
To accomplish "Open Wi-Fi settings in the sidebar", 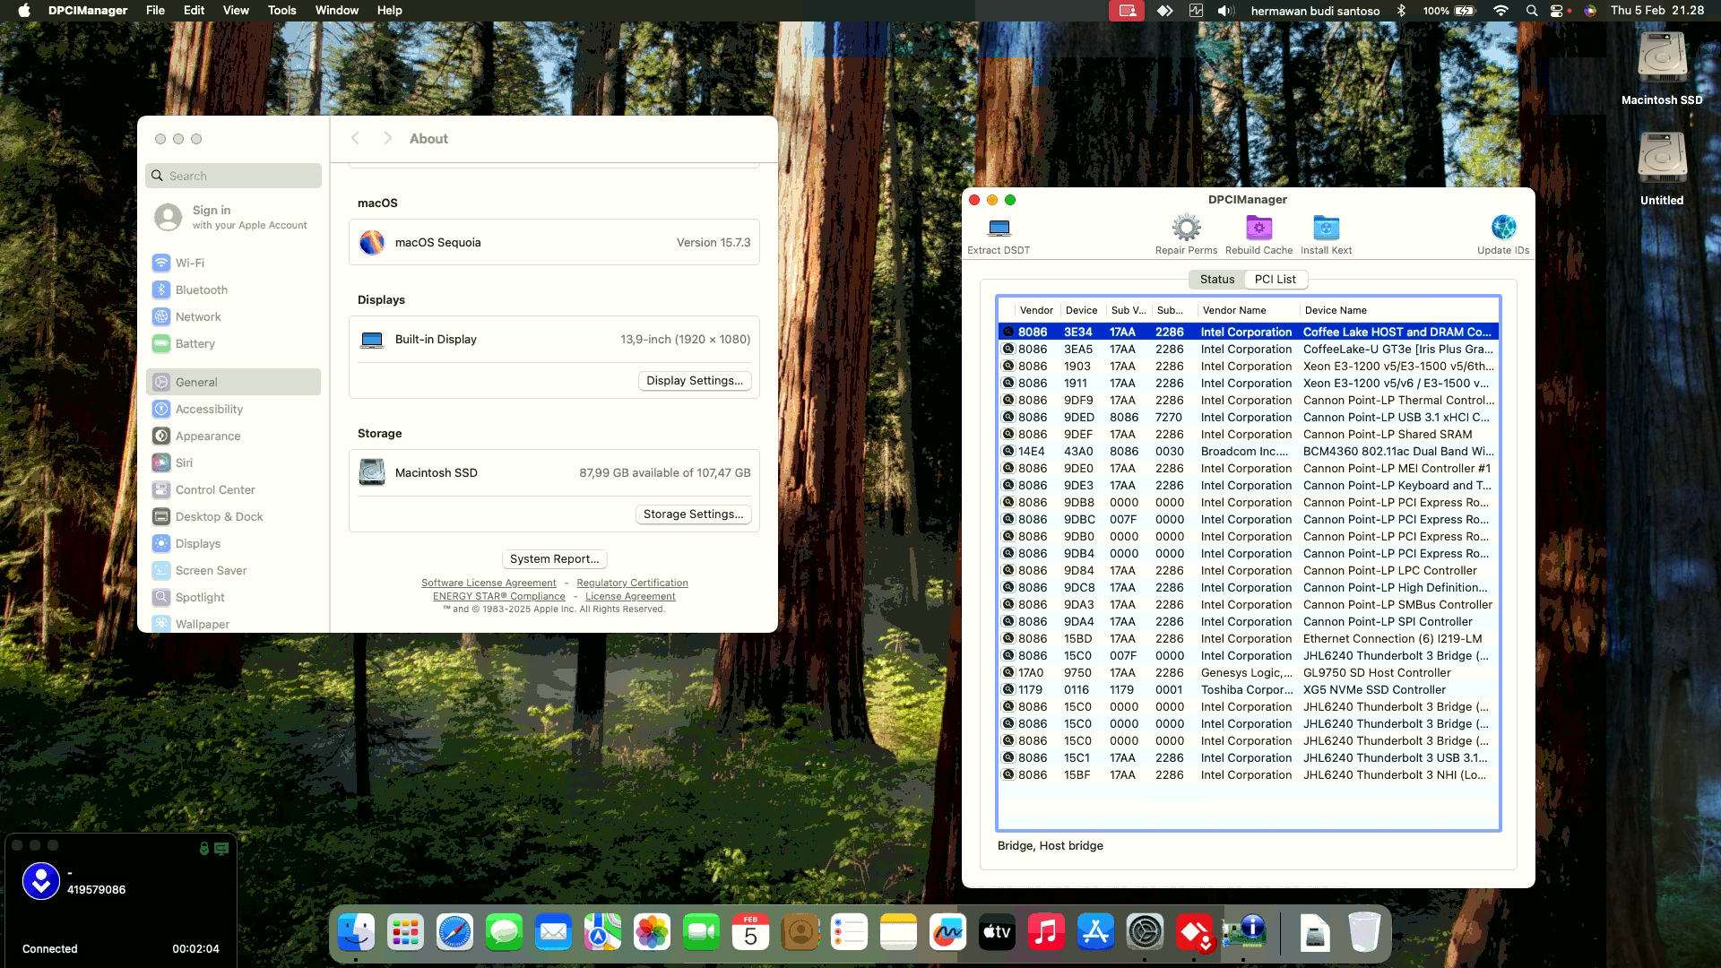I will (233, 264).
